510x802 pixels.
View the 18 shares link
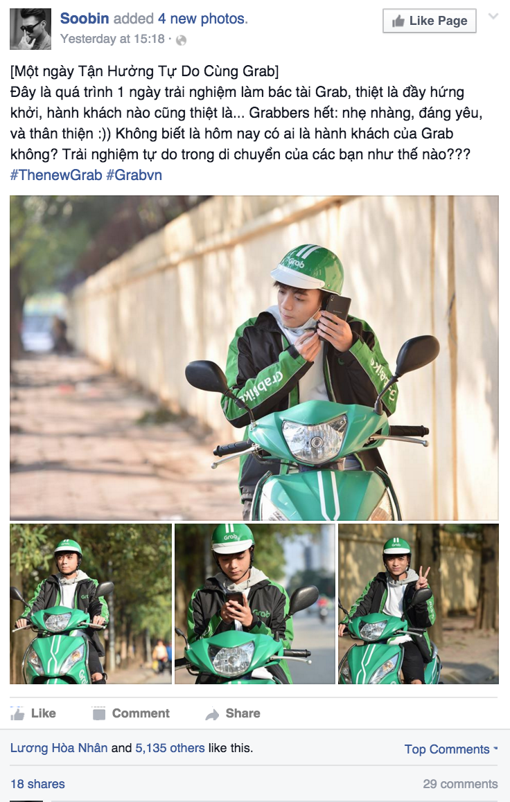(x=37, y=784)
